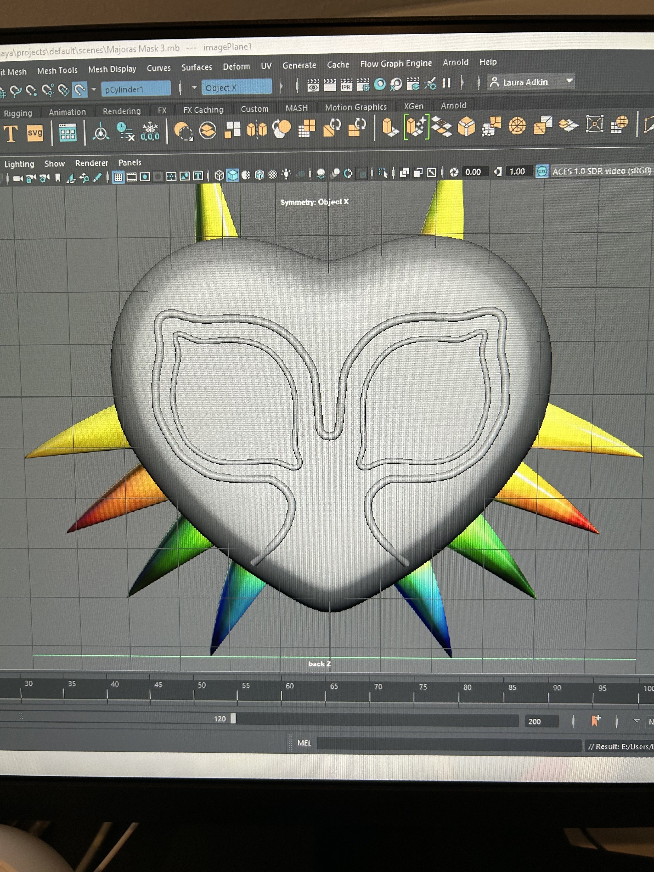Select the polygon Type text tool
Screen dimensions: 654x872
click(11, 134)
